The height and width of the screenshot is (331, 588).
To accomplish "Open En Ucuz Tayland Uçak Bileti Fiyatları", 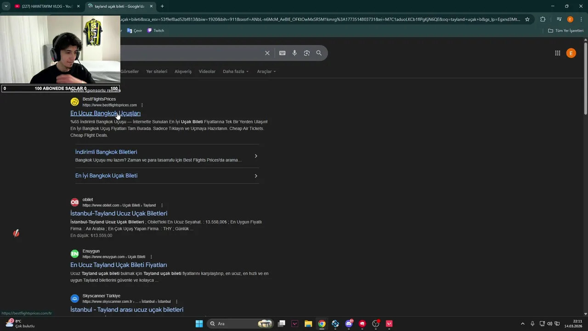I will click(x=119, y=265).
